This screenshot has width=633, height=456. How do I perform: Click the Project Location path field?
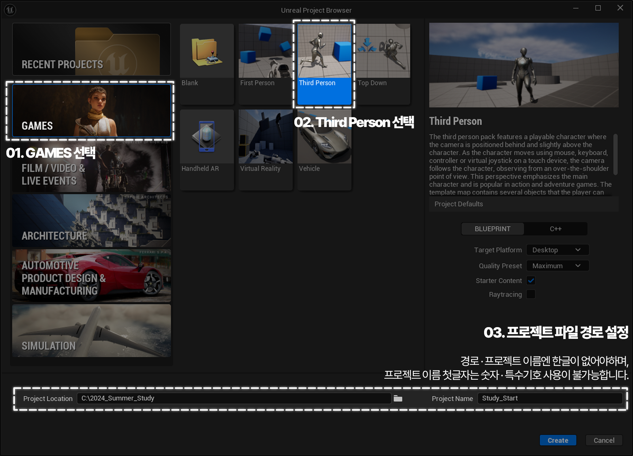click(234, 398)
